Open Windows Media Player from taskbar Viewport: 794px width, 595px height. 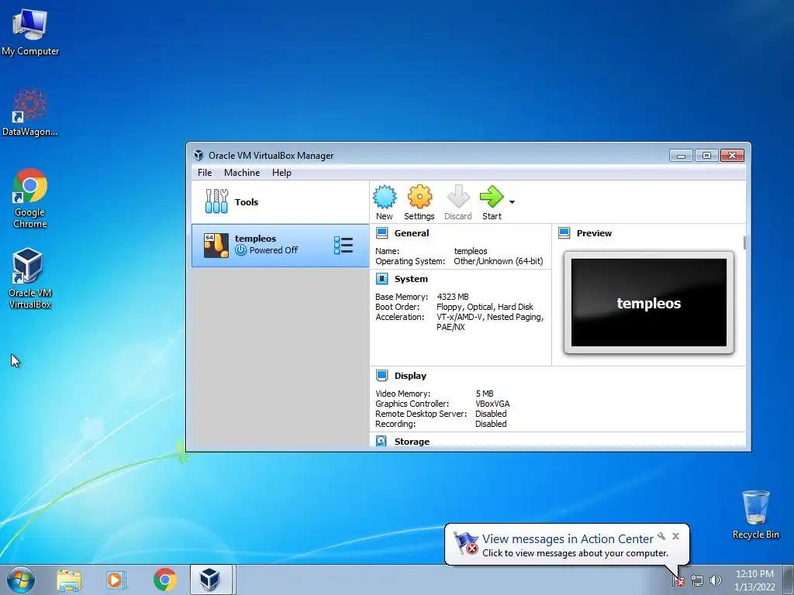pos(116,580)
